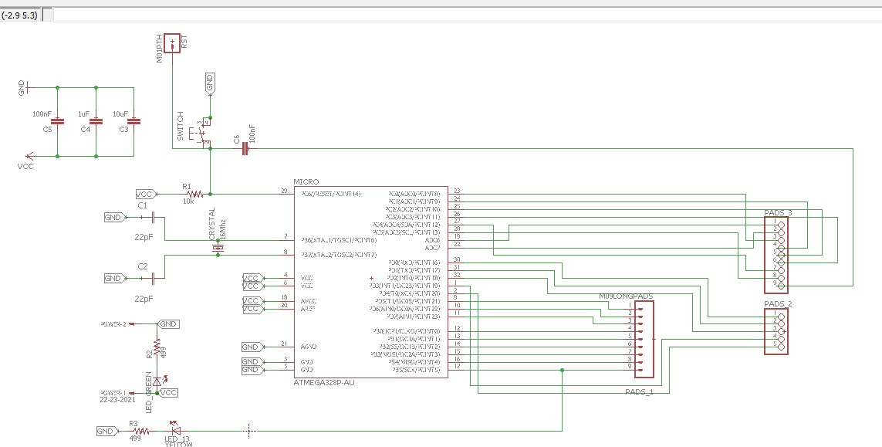Click the ATMEGA328P-AU value label
This screenshot has height=447, width=882.
(x=324, y=382)
